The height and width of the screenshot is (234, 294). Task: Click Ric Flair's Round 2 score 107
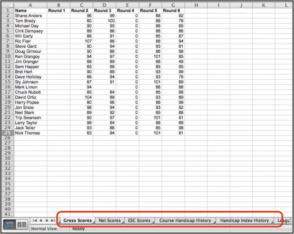(82, 41)
